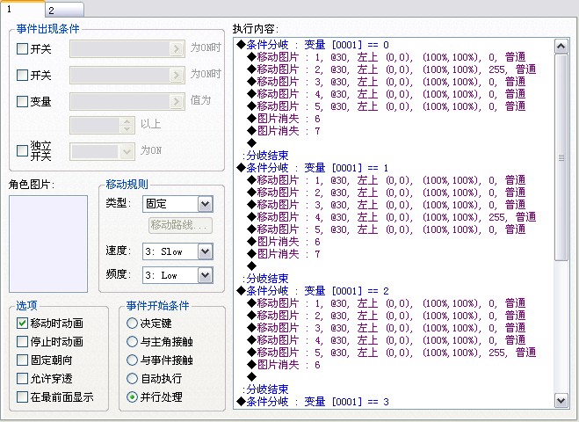579x422 pixels.
Task: Enable 允许穿透 option
Action: 22,378
